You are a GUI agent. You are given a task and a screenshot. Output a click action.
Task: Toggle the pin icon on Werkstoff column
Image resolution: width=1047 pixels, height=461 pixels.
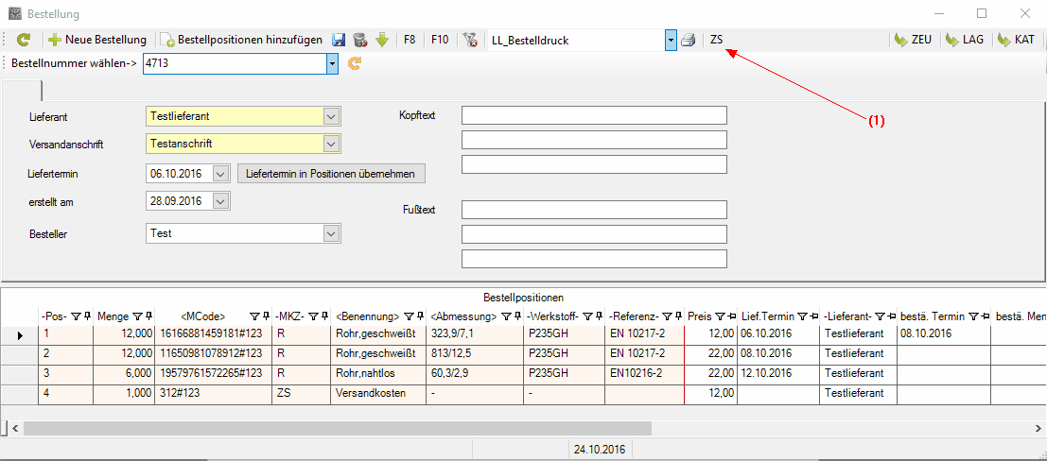(x=599, y=316)
